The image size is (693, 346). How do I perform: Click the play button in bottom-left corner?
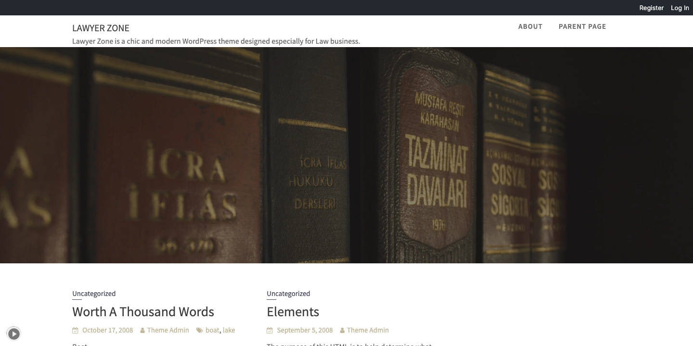[14, 334]
